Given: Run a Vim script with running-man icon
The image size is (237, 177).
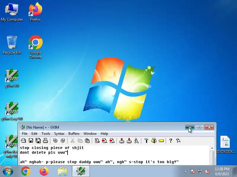Looking at the screenshot, I should pyautogui.click(x=137, y=141).
